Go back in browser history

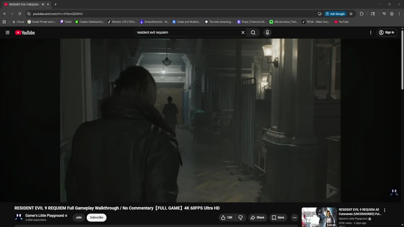[x=4, y=14]
